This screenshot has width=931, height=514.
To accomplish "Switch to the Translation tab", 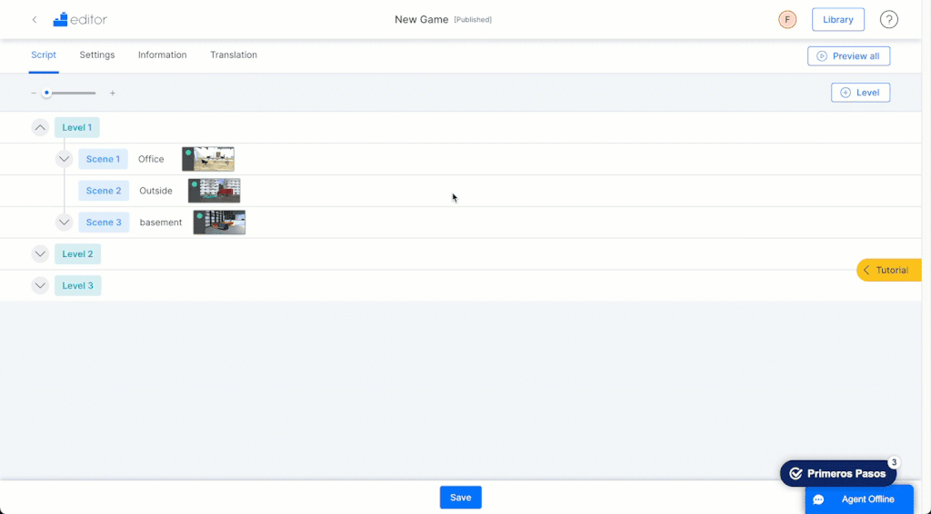I will 234,54.
